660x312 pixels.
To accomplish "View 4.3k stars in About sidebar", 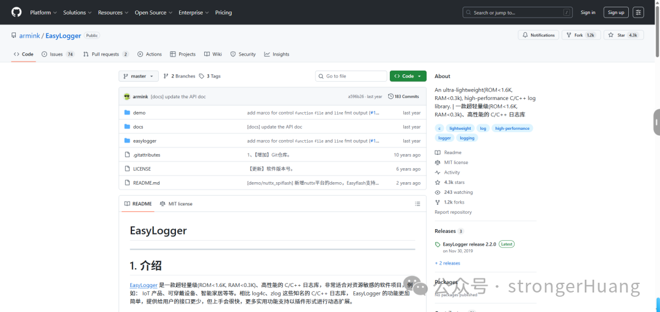I will (450, 182).
